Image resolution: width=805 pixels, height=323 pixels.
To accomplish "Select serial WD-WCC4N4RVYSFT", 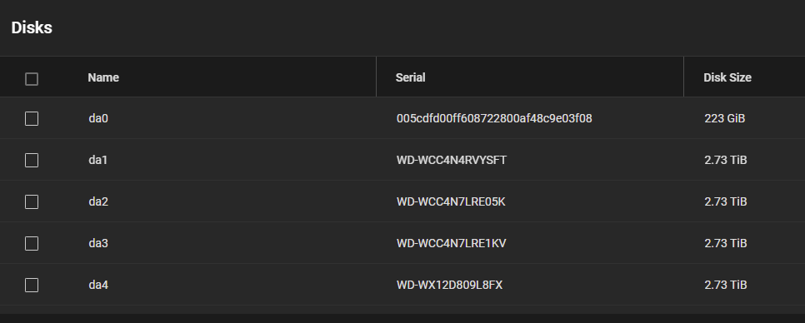I will click(452, 160).
